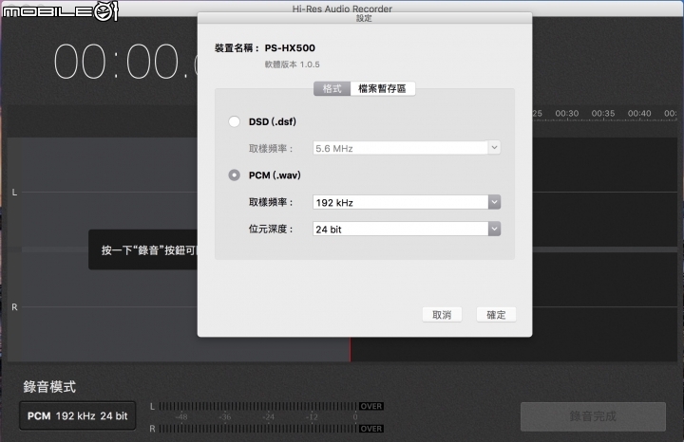The image size is (684, 442).
Task: Click the arrow of the 24 bit combo box
Action: [494, 229]
